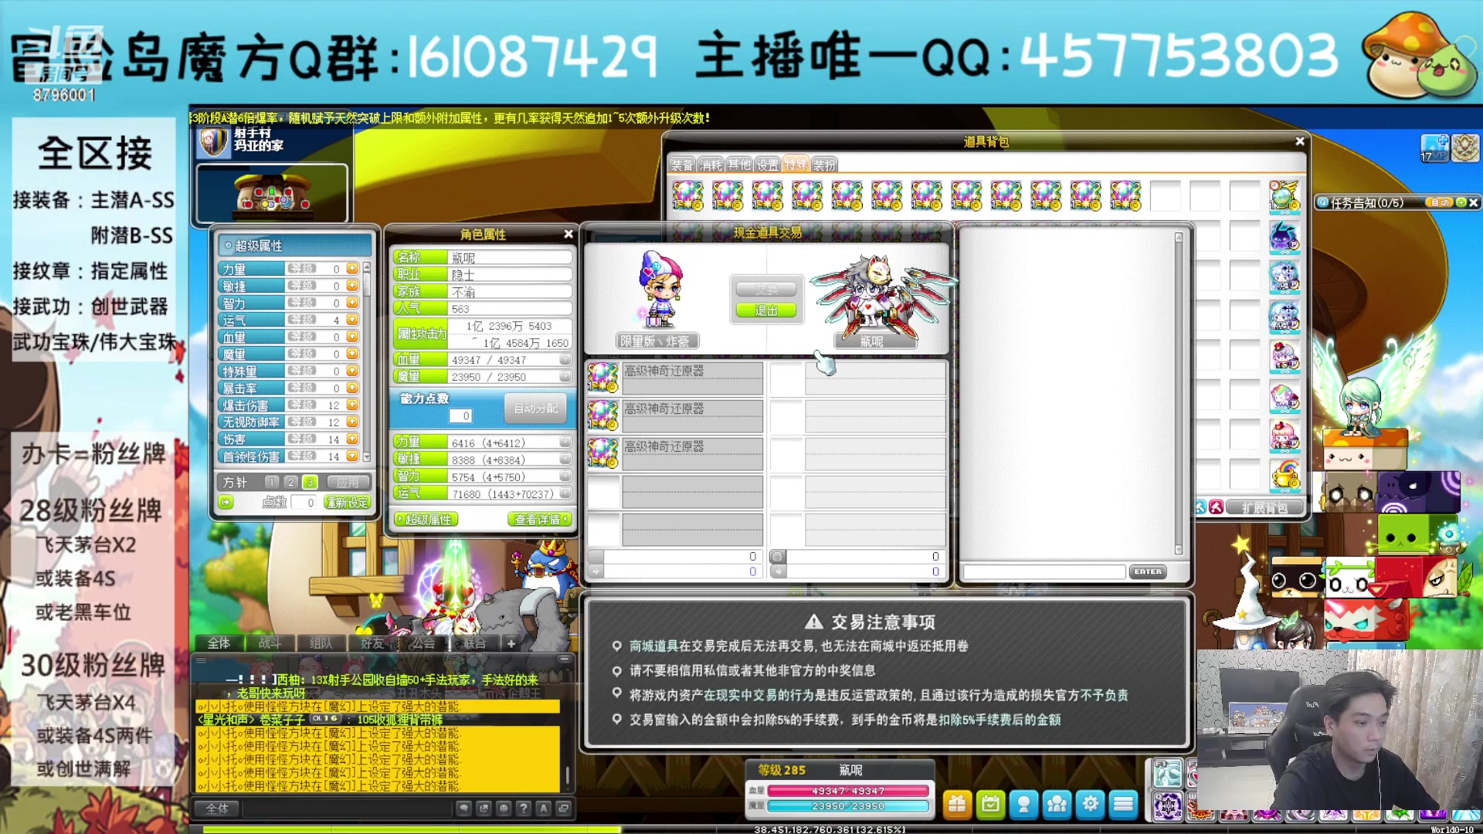Image resolution: width=1483 pixels, height=834 pixels.
Task: Increase 智力 hyper stat level
Action: (352, 303)
